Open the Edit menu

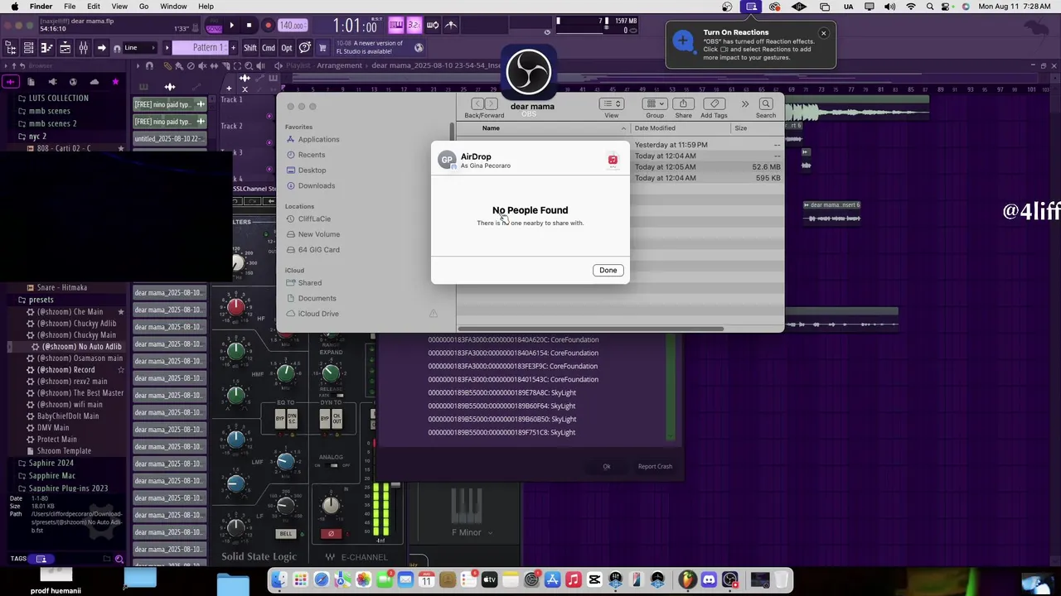94,7
